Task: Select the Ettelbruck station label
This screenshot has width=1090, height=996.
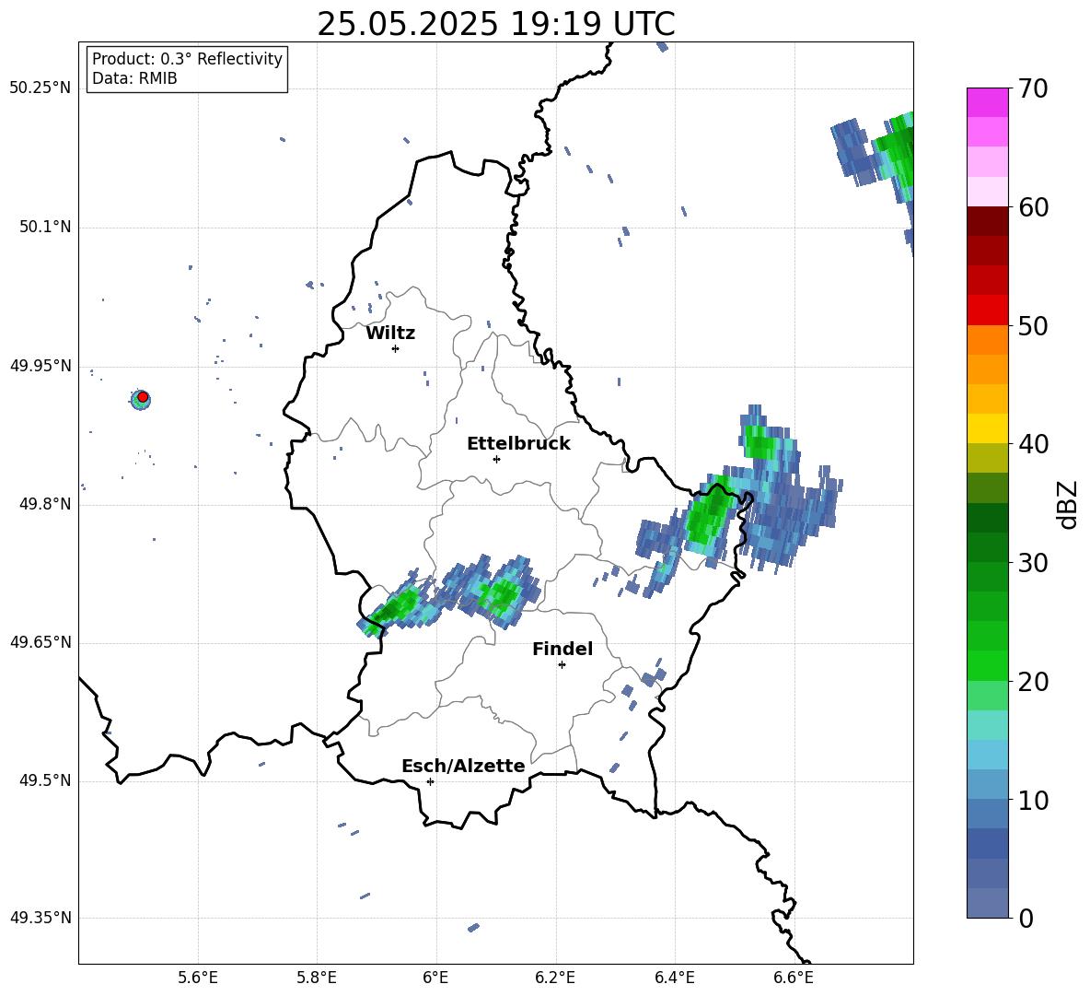Action: [x=518, y=444]
